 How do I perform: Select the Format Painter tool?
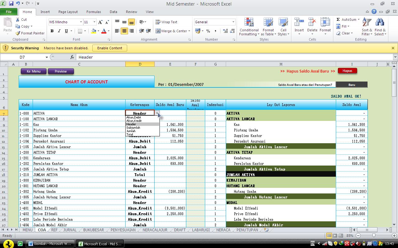tap(30, 33)
